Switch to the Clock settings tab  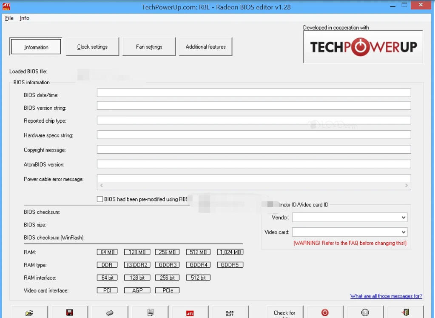coord(92,47)
